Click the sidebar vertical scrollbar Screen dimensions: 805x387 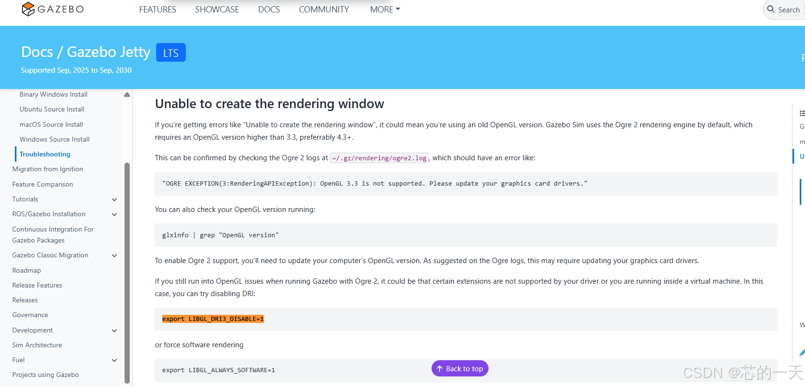(x=127, y=273)
